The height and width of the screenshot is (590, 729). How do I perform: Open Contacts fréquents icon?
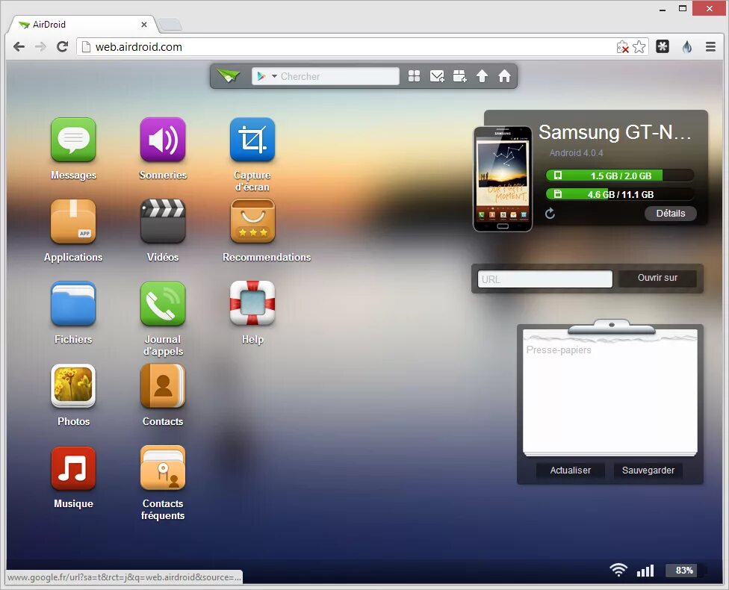pos(163,468)
